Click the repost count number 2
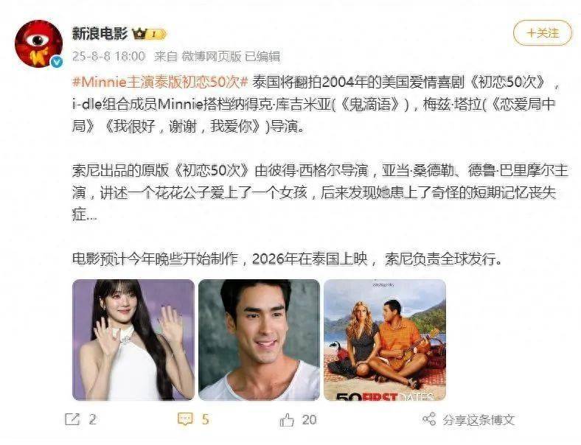Screen dimensions: 581x445 pyautogui.click(x=92, y=419)
